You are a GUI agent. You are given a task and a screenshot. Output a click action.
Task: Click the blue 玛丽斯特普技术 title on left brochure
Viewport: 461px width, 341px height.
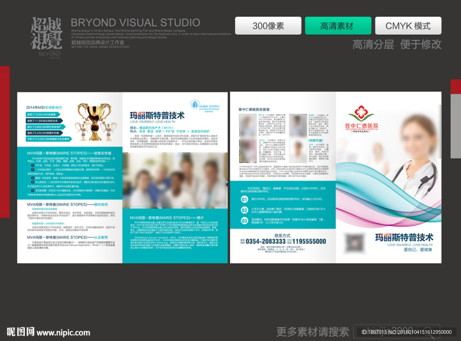pos(157,115)
